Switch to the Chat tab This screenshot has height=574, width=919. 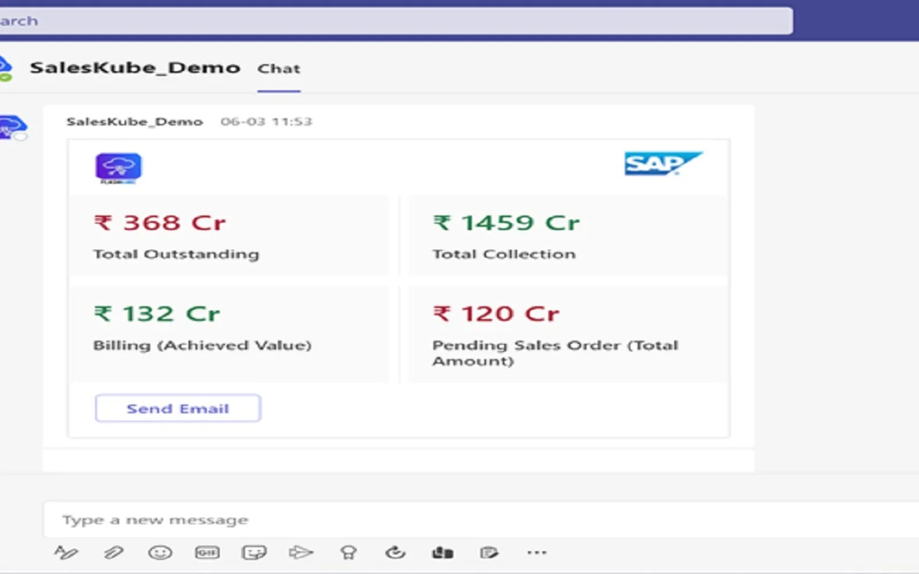point(279,68)
